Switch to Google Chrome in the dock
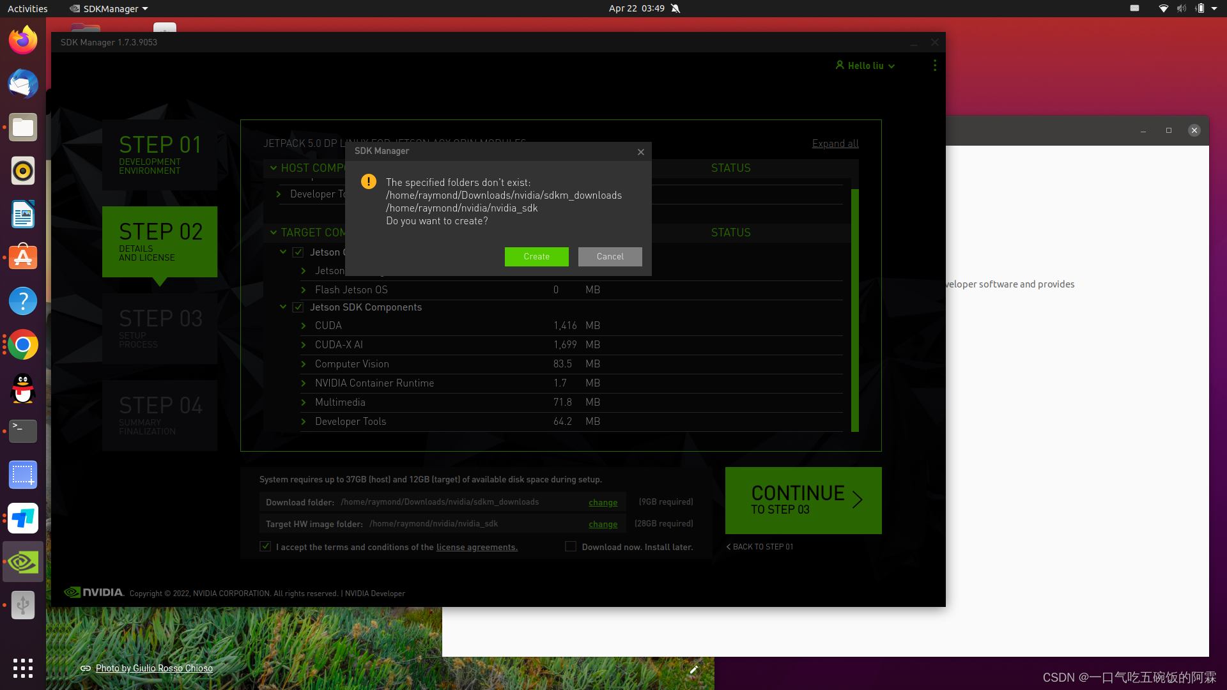The image size is (1227, 690). [x=23, y=344]
